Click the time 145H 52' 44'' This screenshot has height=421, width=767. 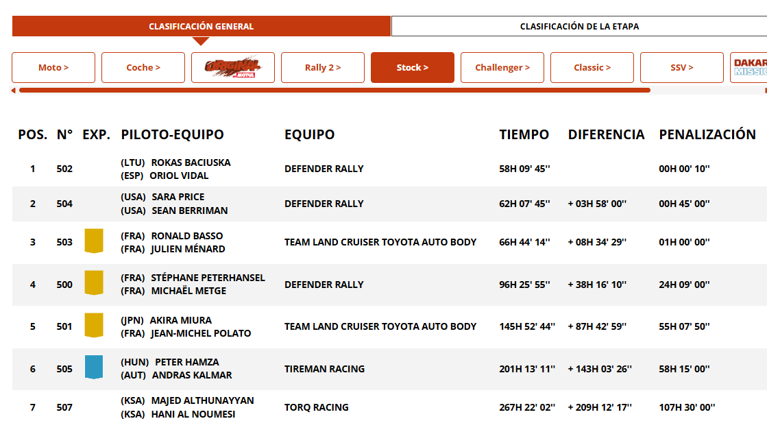pyautogui.click(x=527, y=326)
